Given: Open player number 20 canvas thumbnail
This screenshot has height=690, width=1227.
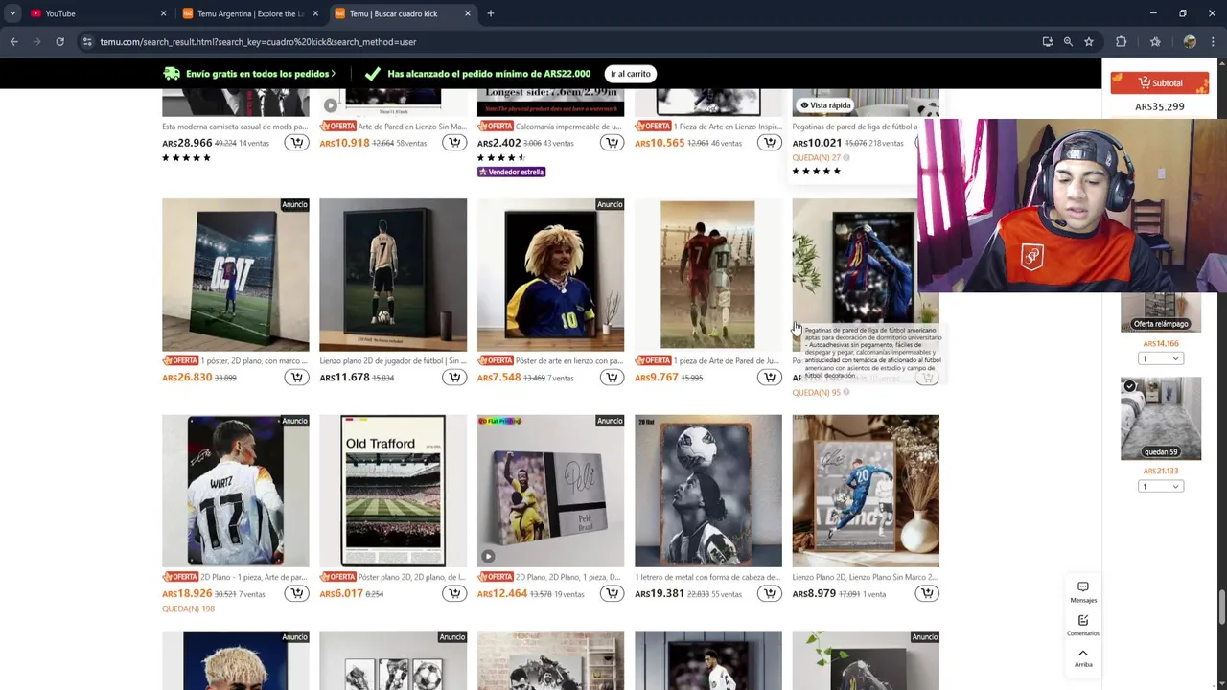Looking at the screenshot, I should click(x=866, y=491).
